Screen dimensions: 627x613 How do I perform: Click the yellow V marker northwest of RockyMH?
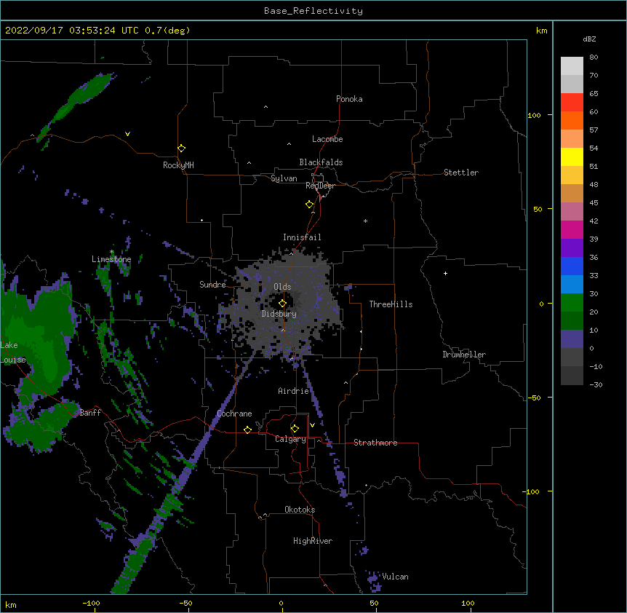127,134
